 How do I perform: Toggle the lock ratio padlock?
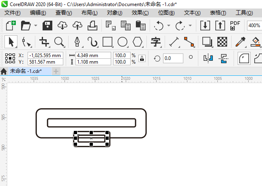(x=142, y=58)
